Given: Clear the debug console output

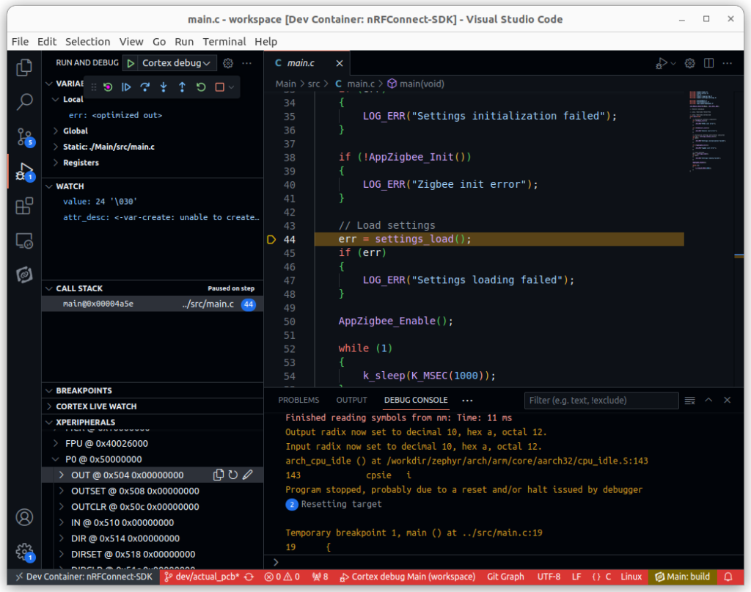Looking at the screenshot, I should tap(689, 401).
